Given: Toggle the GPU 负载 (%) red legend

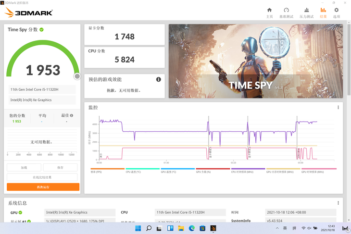Looking at the screenshot, I should pos(213,171).
